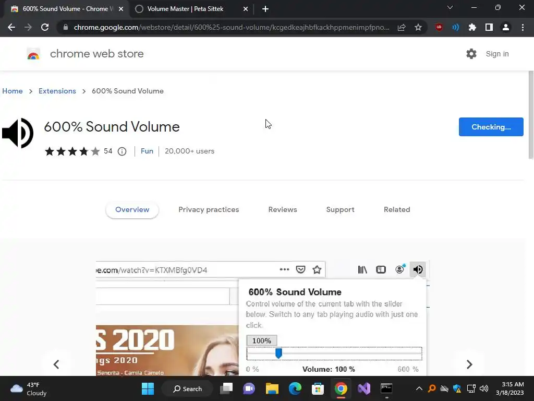Open the Privacy practices tab
The height and width of the screenshot is (401, 534).
(x=209, y=210)
